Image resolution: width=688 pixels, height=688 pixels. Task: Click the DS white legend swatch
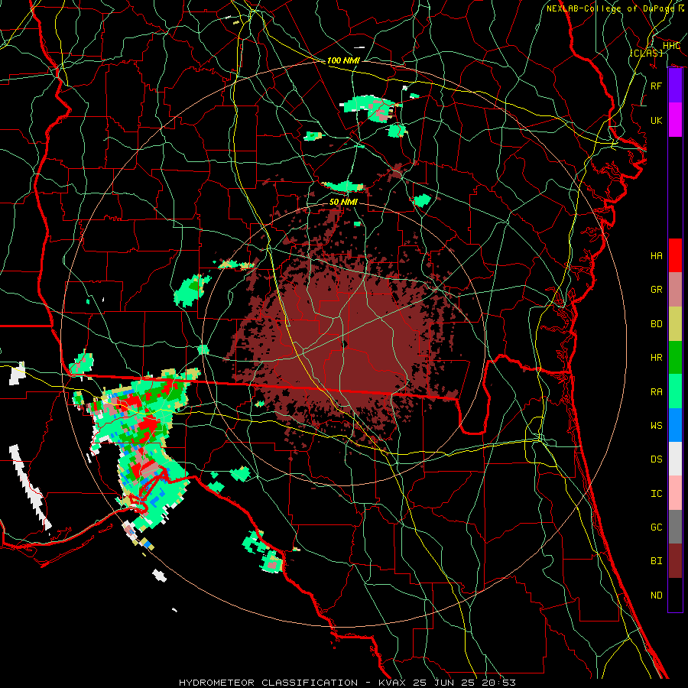coord(675,459)
